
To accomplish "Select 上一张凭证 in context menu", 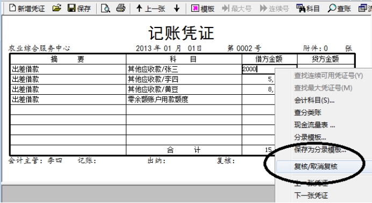I will (311, 183).
